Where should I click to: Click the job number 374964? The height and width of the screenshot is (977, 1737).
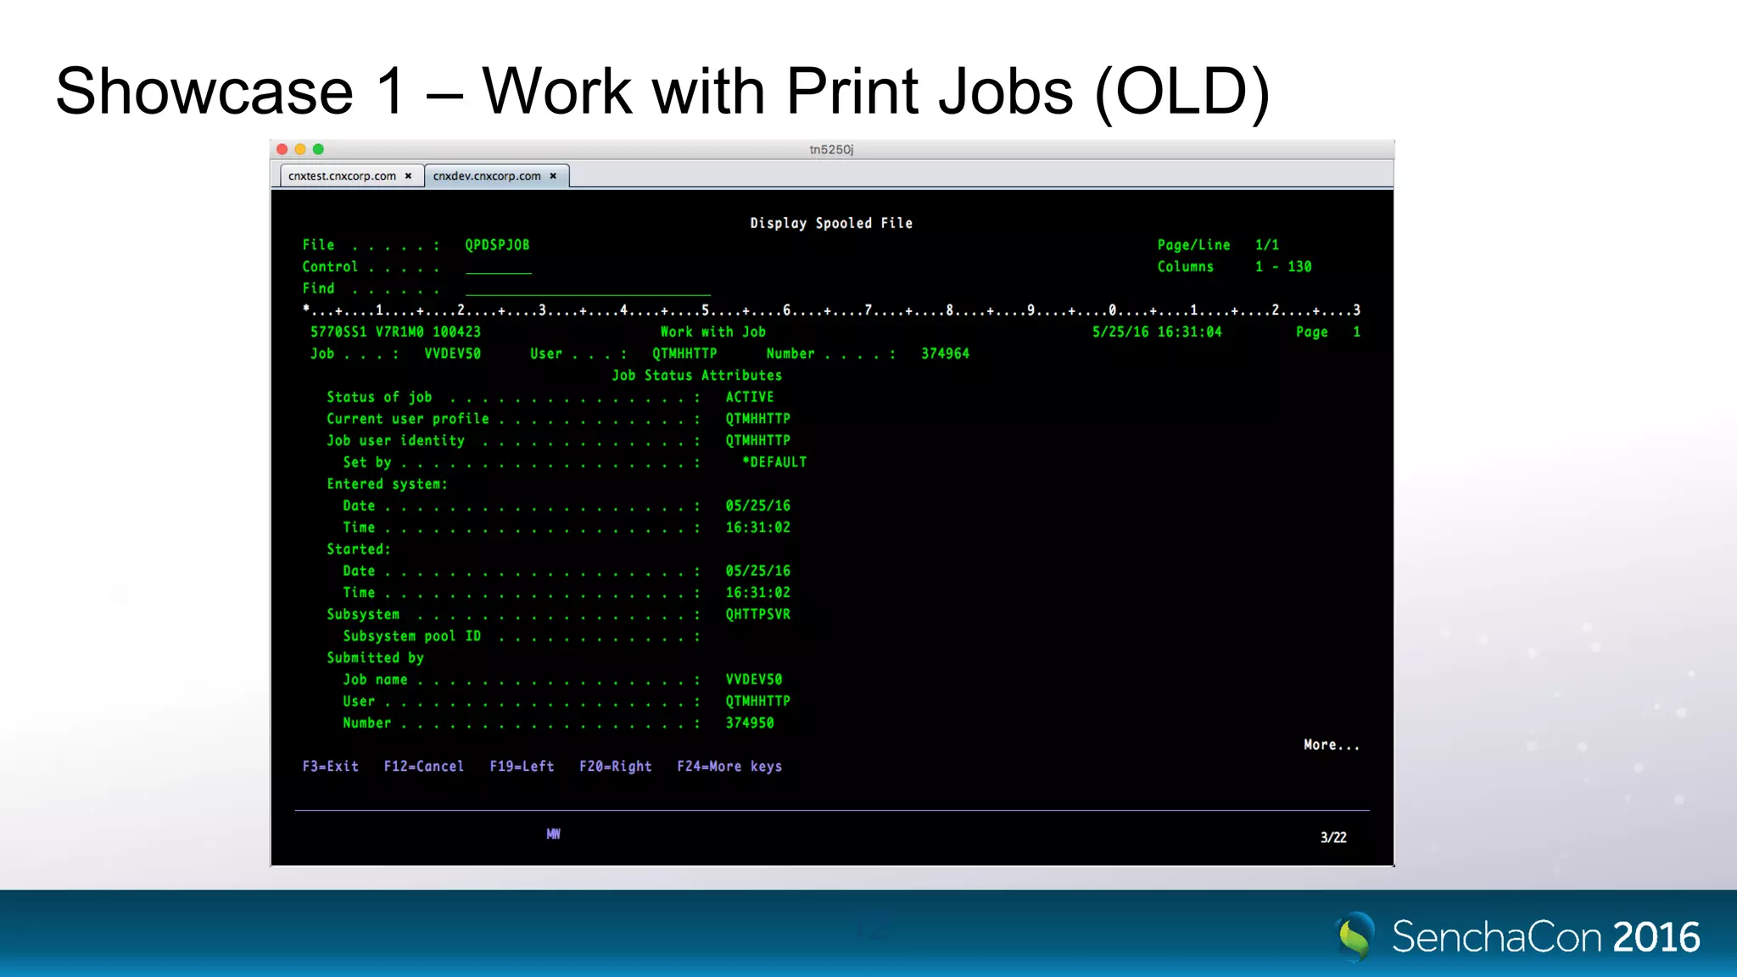945,354
